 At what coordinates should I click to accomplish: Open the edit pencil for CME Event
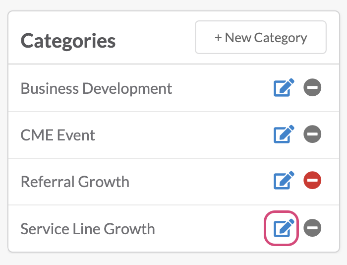point(284,134)
